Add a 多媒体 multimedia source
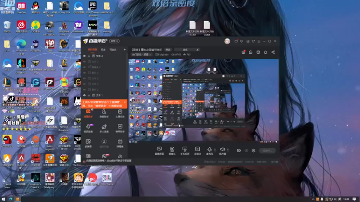 (198, 151)
